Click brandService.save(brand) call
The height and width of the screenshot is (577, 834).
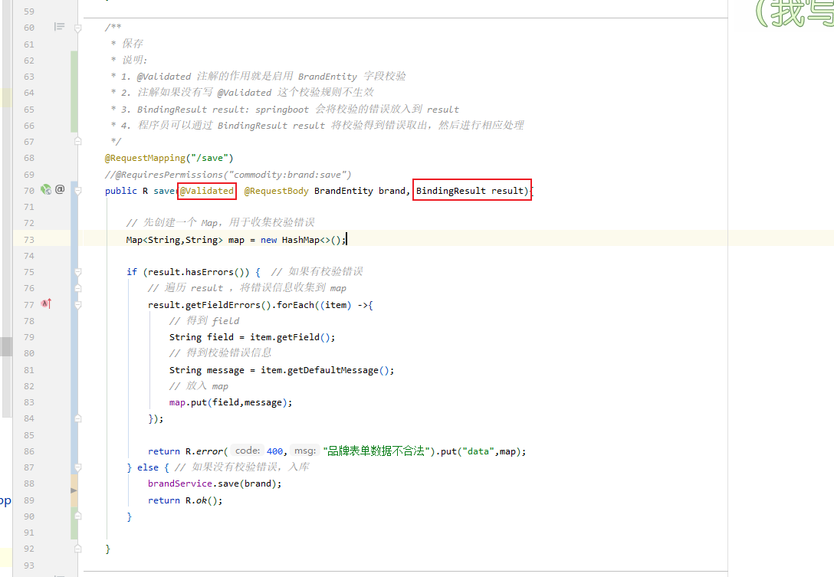215,484
